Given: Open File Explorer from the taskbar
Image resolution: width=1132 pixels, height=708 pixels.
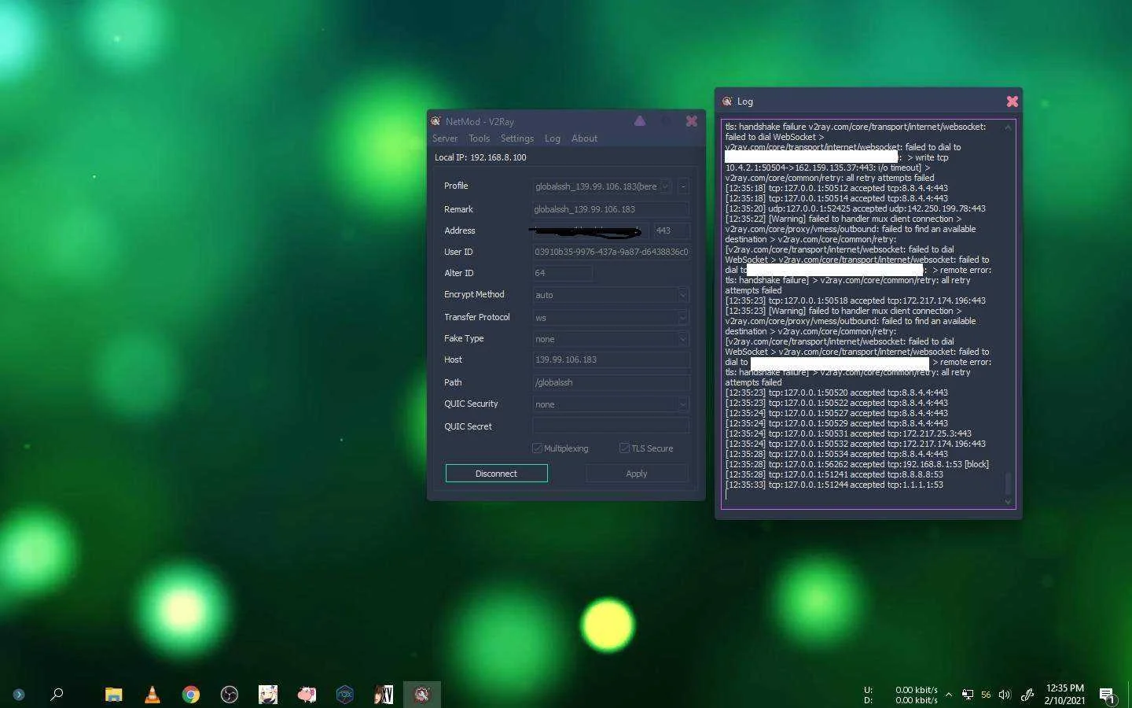Looking at the screenshot, I should click(114, 695).
